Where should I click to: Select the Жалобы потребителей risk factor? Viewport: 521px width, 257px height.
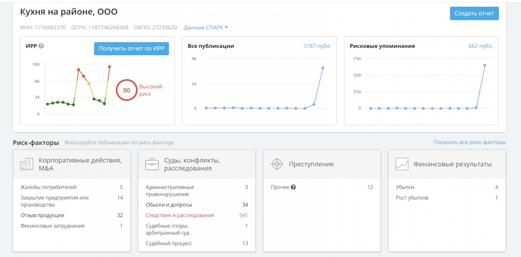49,187
